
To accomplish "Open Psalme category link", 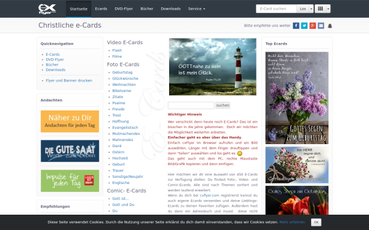I will 119,103.
